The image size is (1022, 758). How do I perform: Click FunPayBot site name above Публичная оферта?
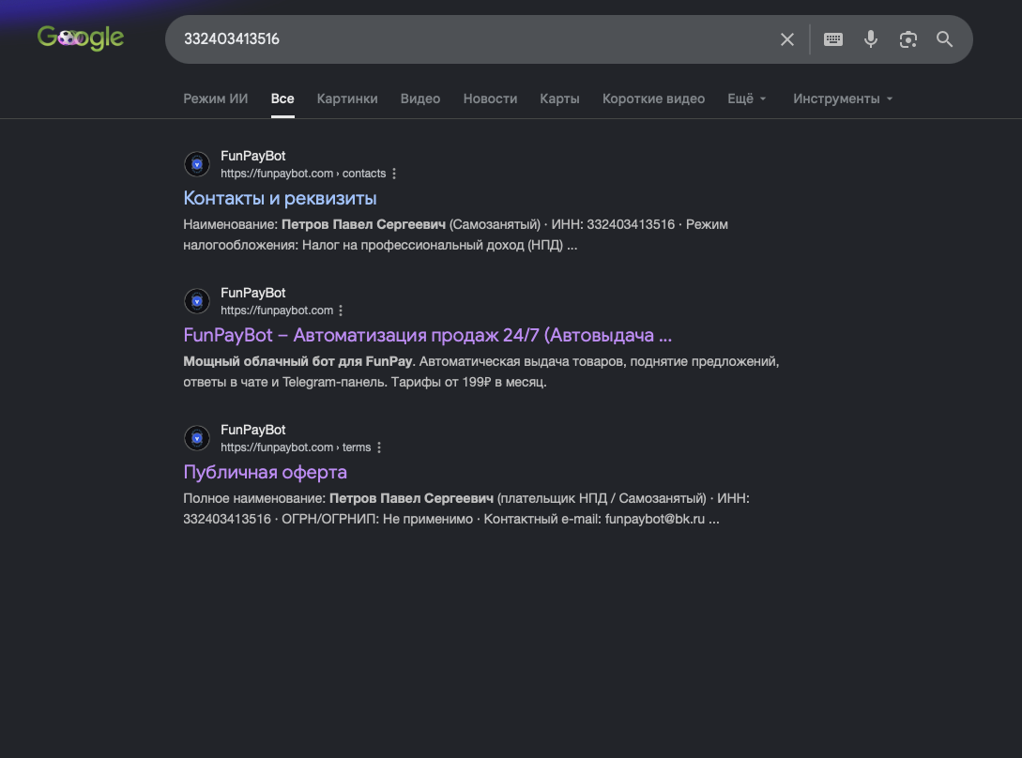(252, 430)
